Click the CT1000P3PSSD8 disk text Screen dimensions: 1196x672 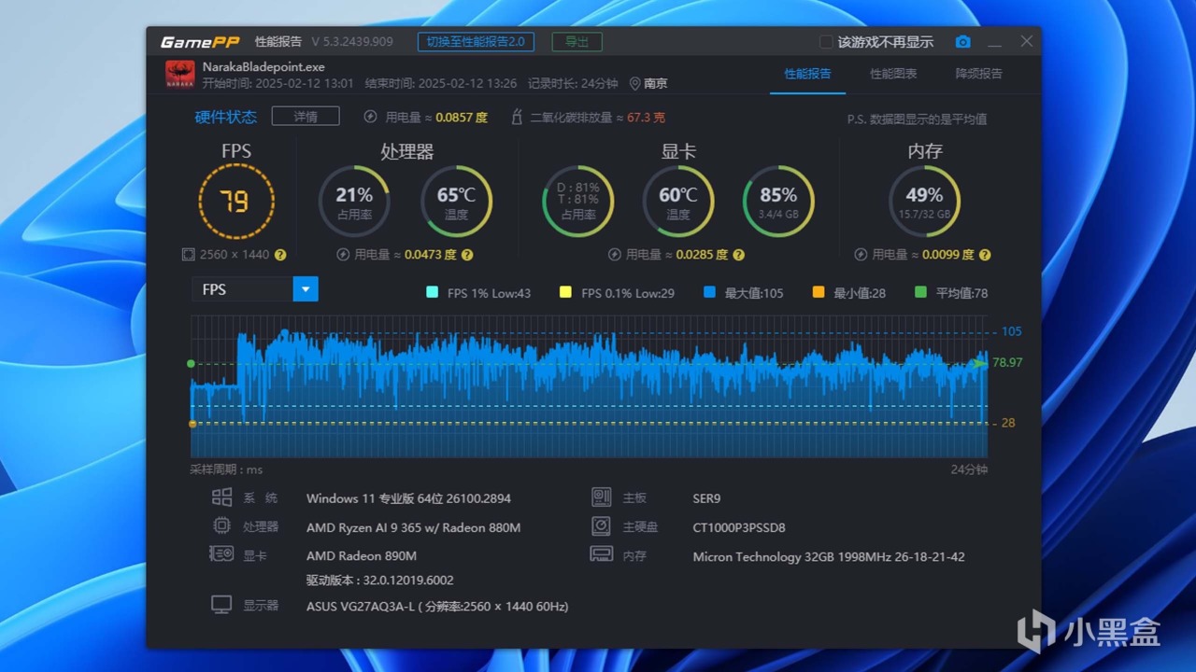click(739, 527)
